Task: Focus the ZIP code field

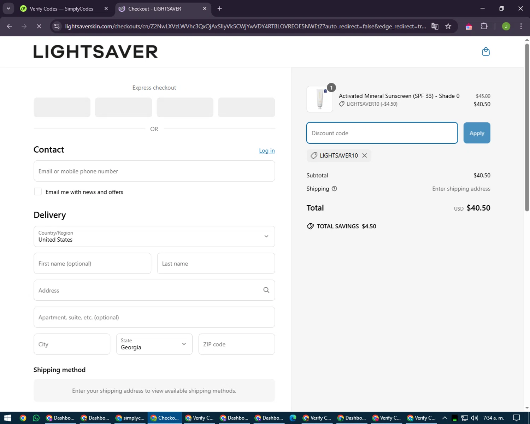Action: [x=237, y=344]
